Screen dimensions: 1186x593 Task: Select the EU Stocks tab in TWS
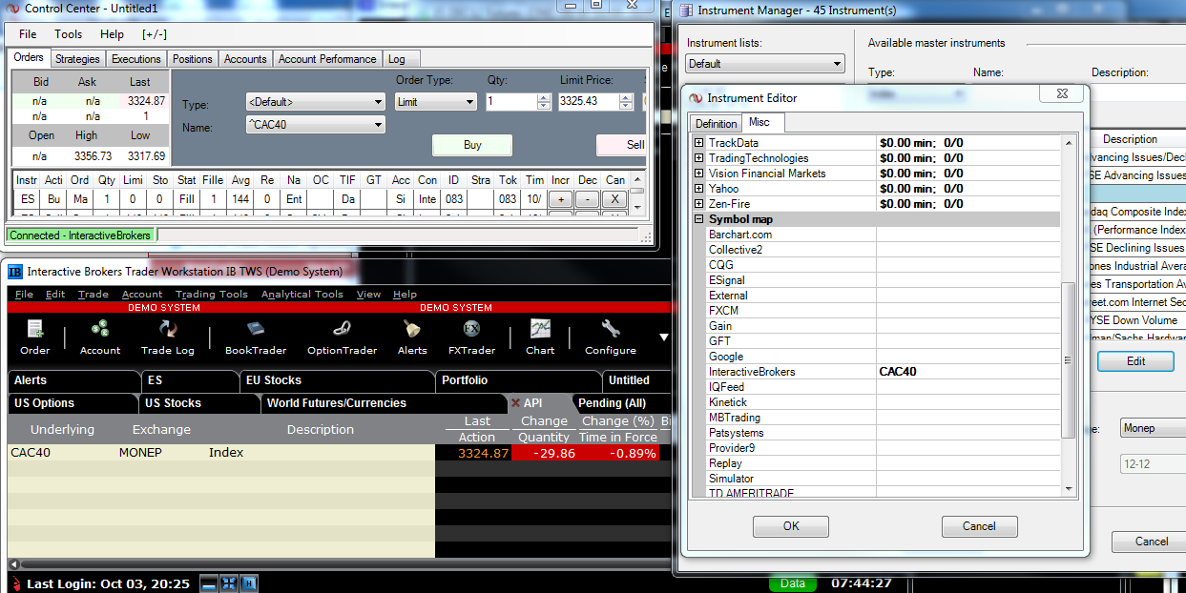coord(337,380)
